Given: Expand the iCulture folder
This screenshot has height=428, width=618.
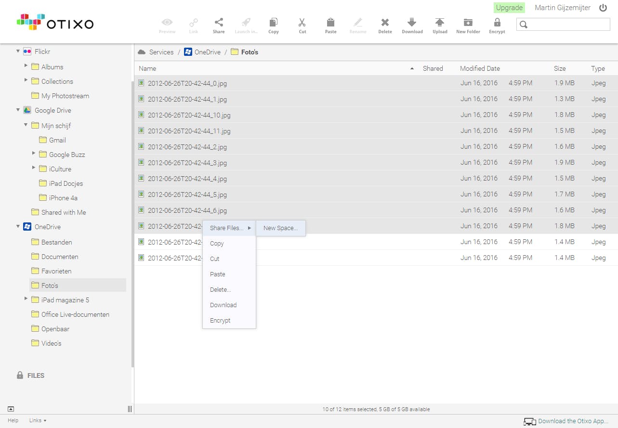Looking at the screenshot, I should click(34, 168).
